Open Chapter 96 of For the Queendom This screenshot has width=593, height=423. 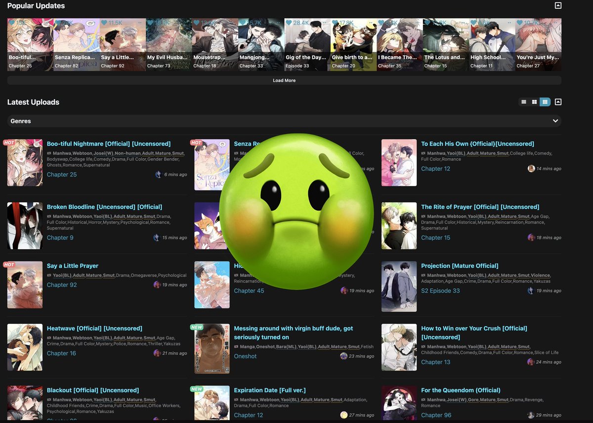436,415
